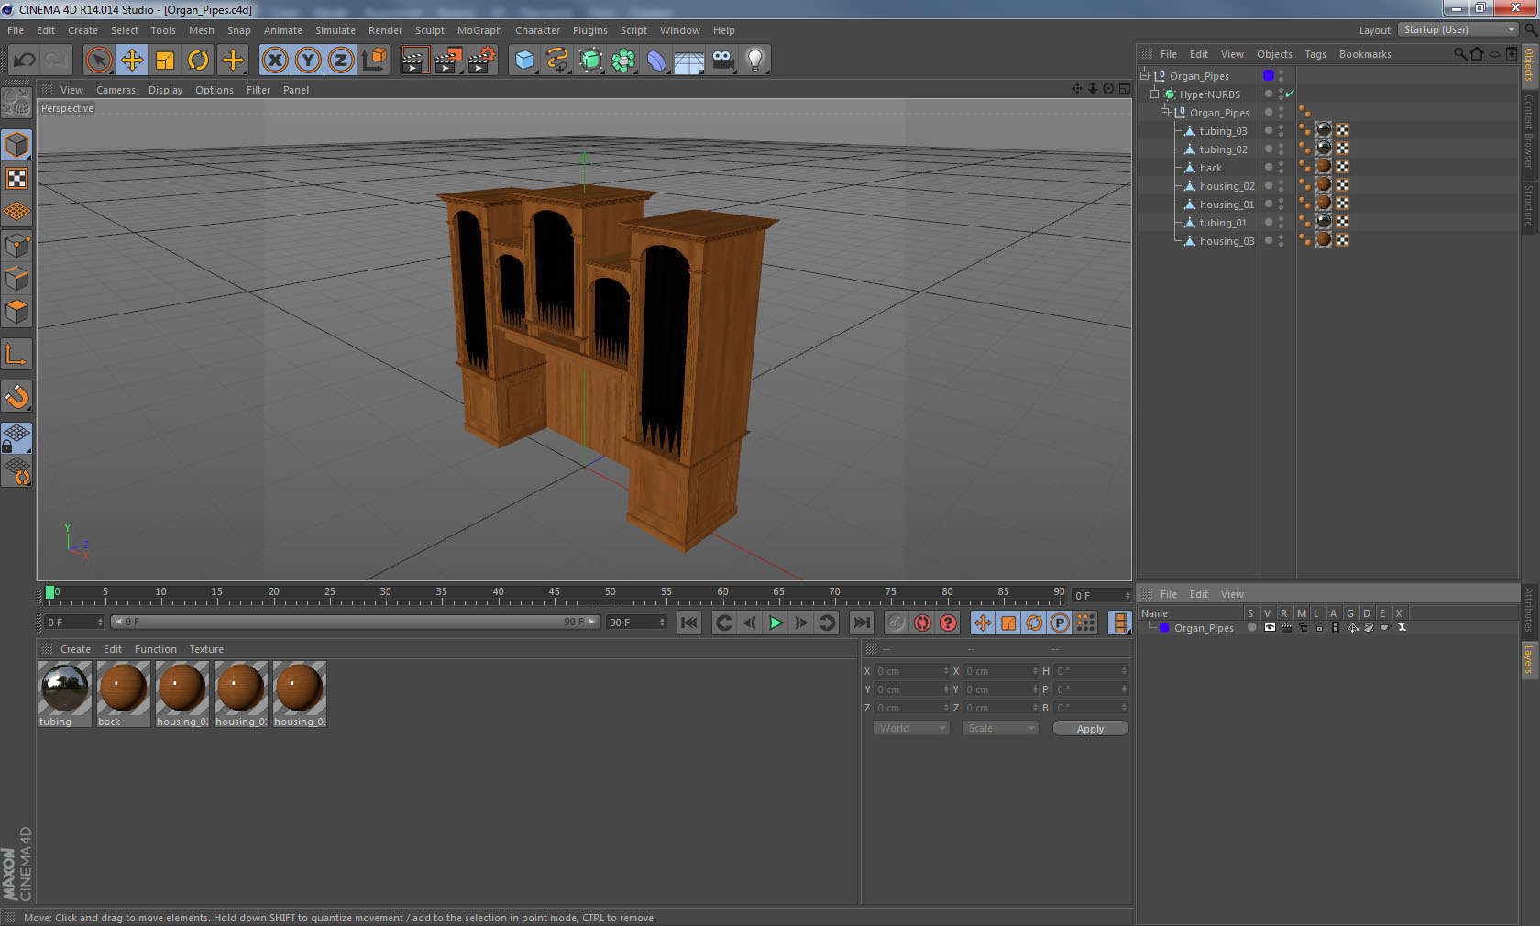Toggle the Enable Axis tool
This screenshot has height=926, width=1540.
16,354
